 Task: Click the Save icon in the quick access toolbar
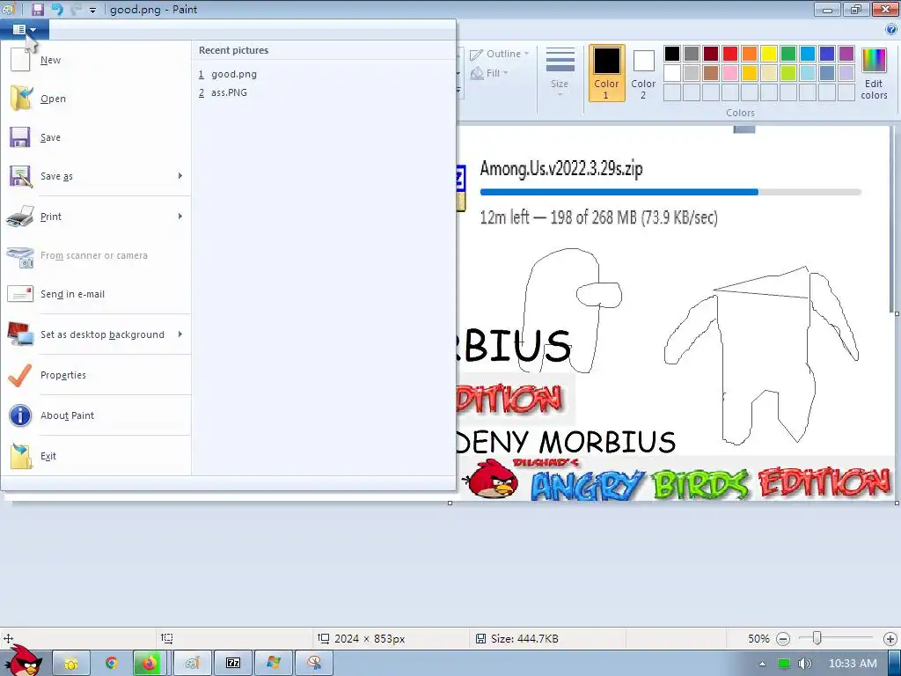click(x=38, y=9)
